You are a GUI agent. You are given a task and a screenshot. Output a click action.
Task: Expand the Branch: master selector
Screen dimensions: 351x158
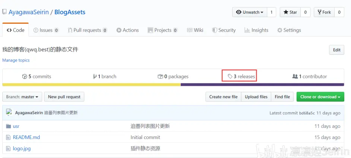point(22,97)
